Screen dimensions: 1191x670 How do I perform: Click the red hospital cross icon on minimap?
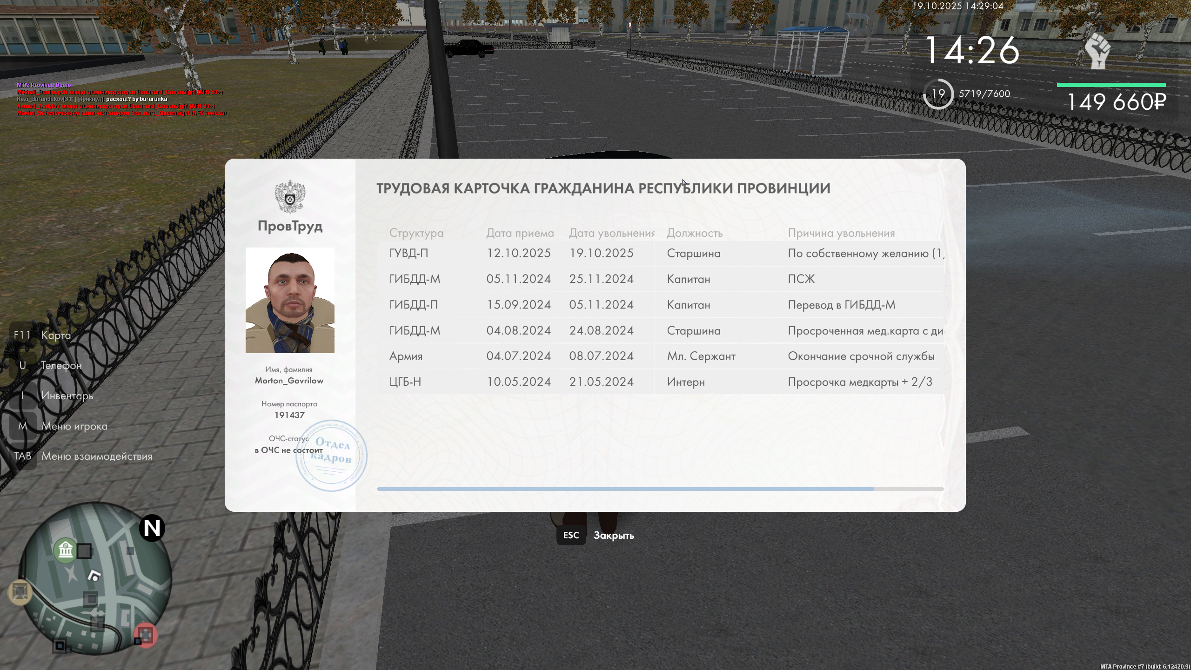click(146, 635)
